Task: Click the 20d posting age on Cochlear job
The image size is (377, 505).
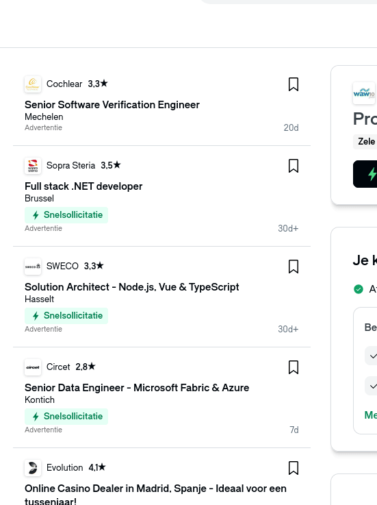Action: pos(291,128)
